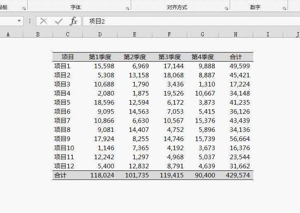Select column H header
This screenshot has width=300, height=213.
point(236,34)
